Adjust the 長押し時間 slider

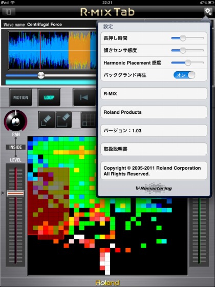tap(187, 38)
